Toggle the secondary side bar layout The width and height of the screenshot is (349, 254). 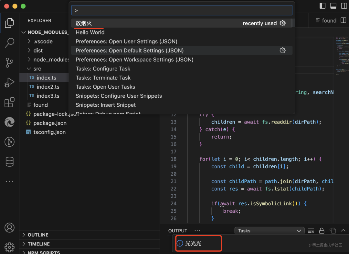tap(344, 6)
